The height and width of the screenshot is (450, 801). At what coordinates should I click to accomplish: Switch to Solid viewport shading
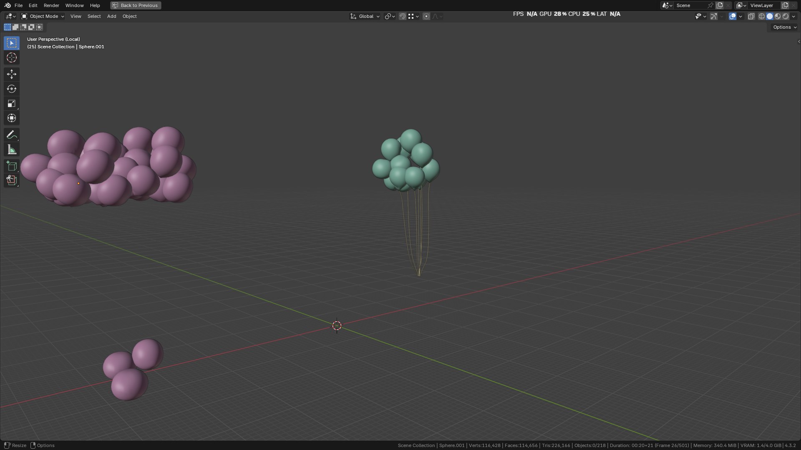tap(770, 16)
